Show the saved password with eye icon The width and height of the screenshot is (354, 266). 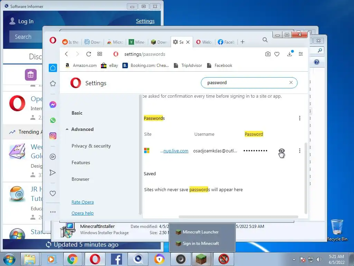click(x=281, y=151)
